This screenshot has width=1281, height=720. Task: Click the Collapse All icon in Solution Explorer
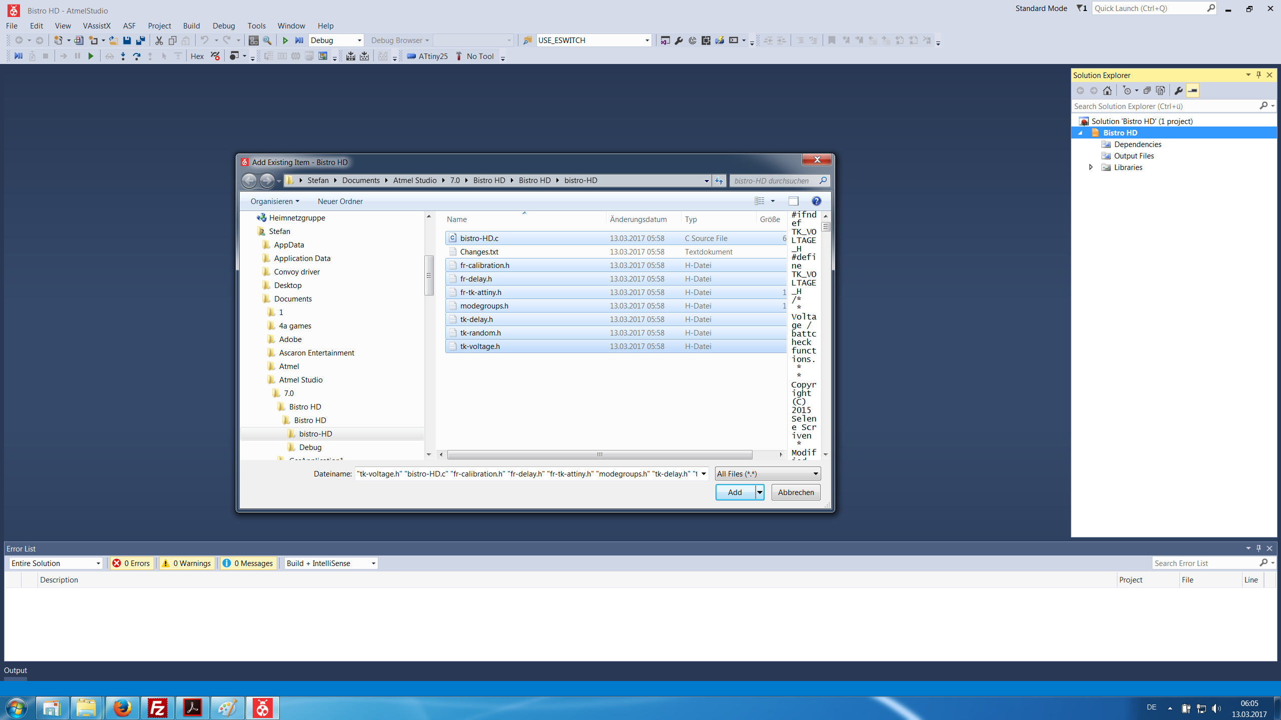point(1147,90)
